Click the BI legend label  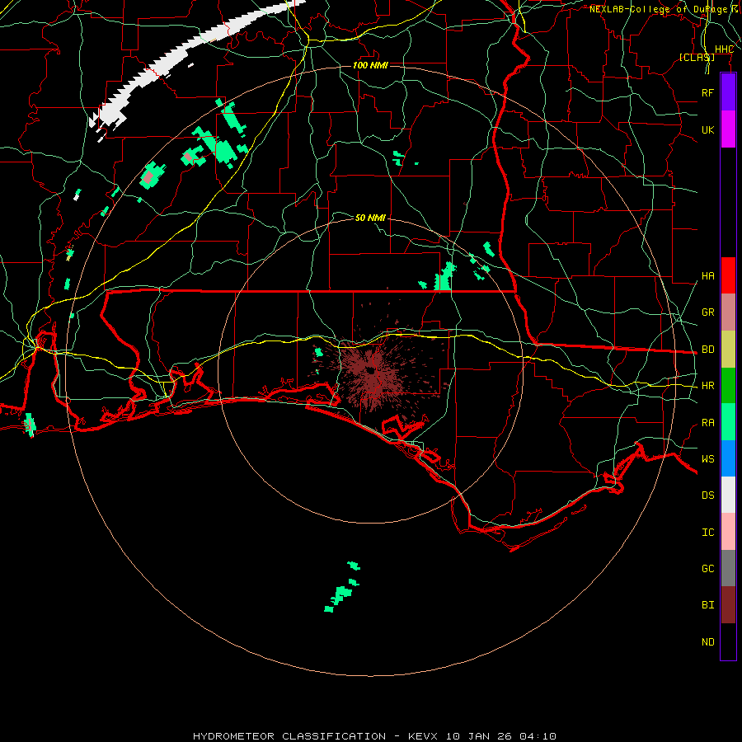tap(707, 605)
